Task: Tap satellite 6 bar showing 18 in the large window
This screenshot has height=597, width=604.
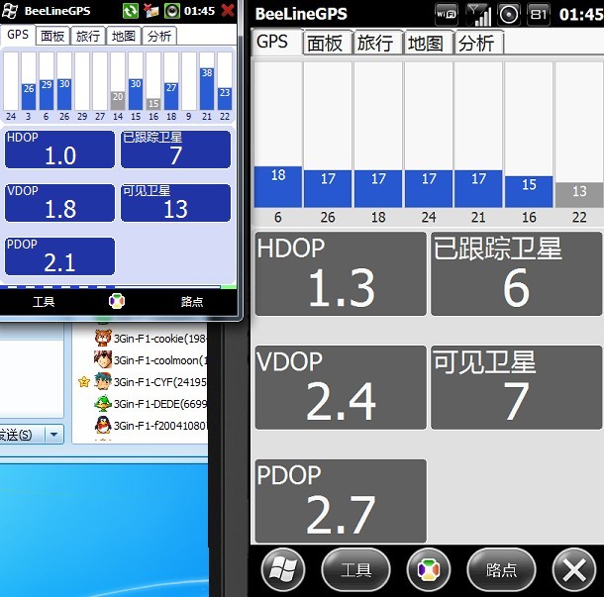Action: point(277,187)
